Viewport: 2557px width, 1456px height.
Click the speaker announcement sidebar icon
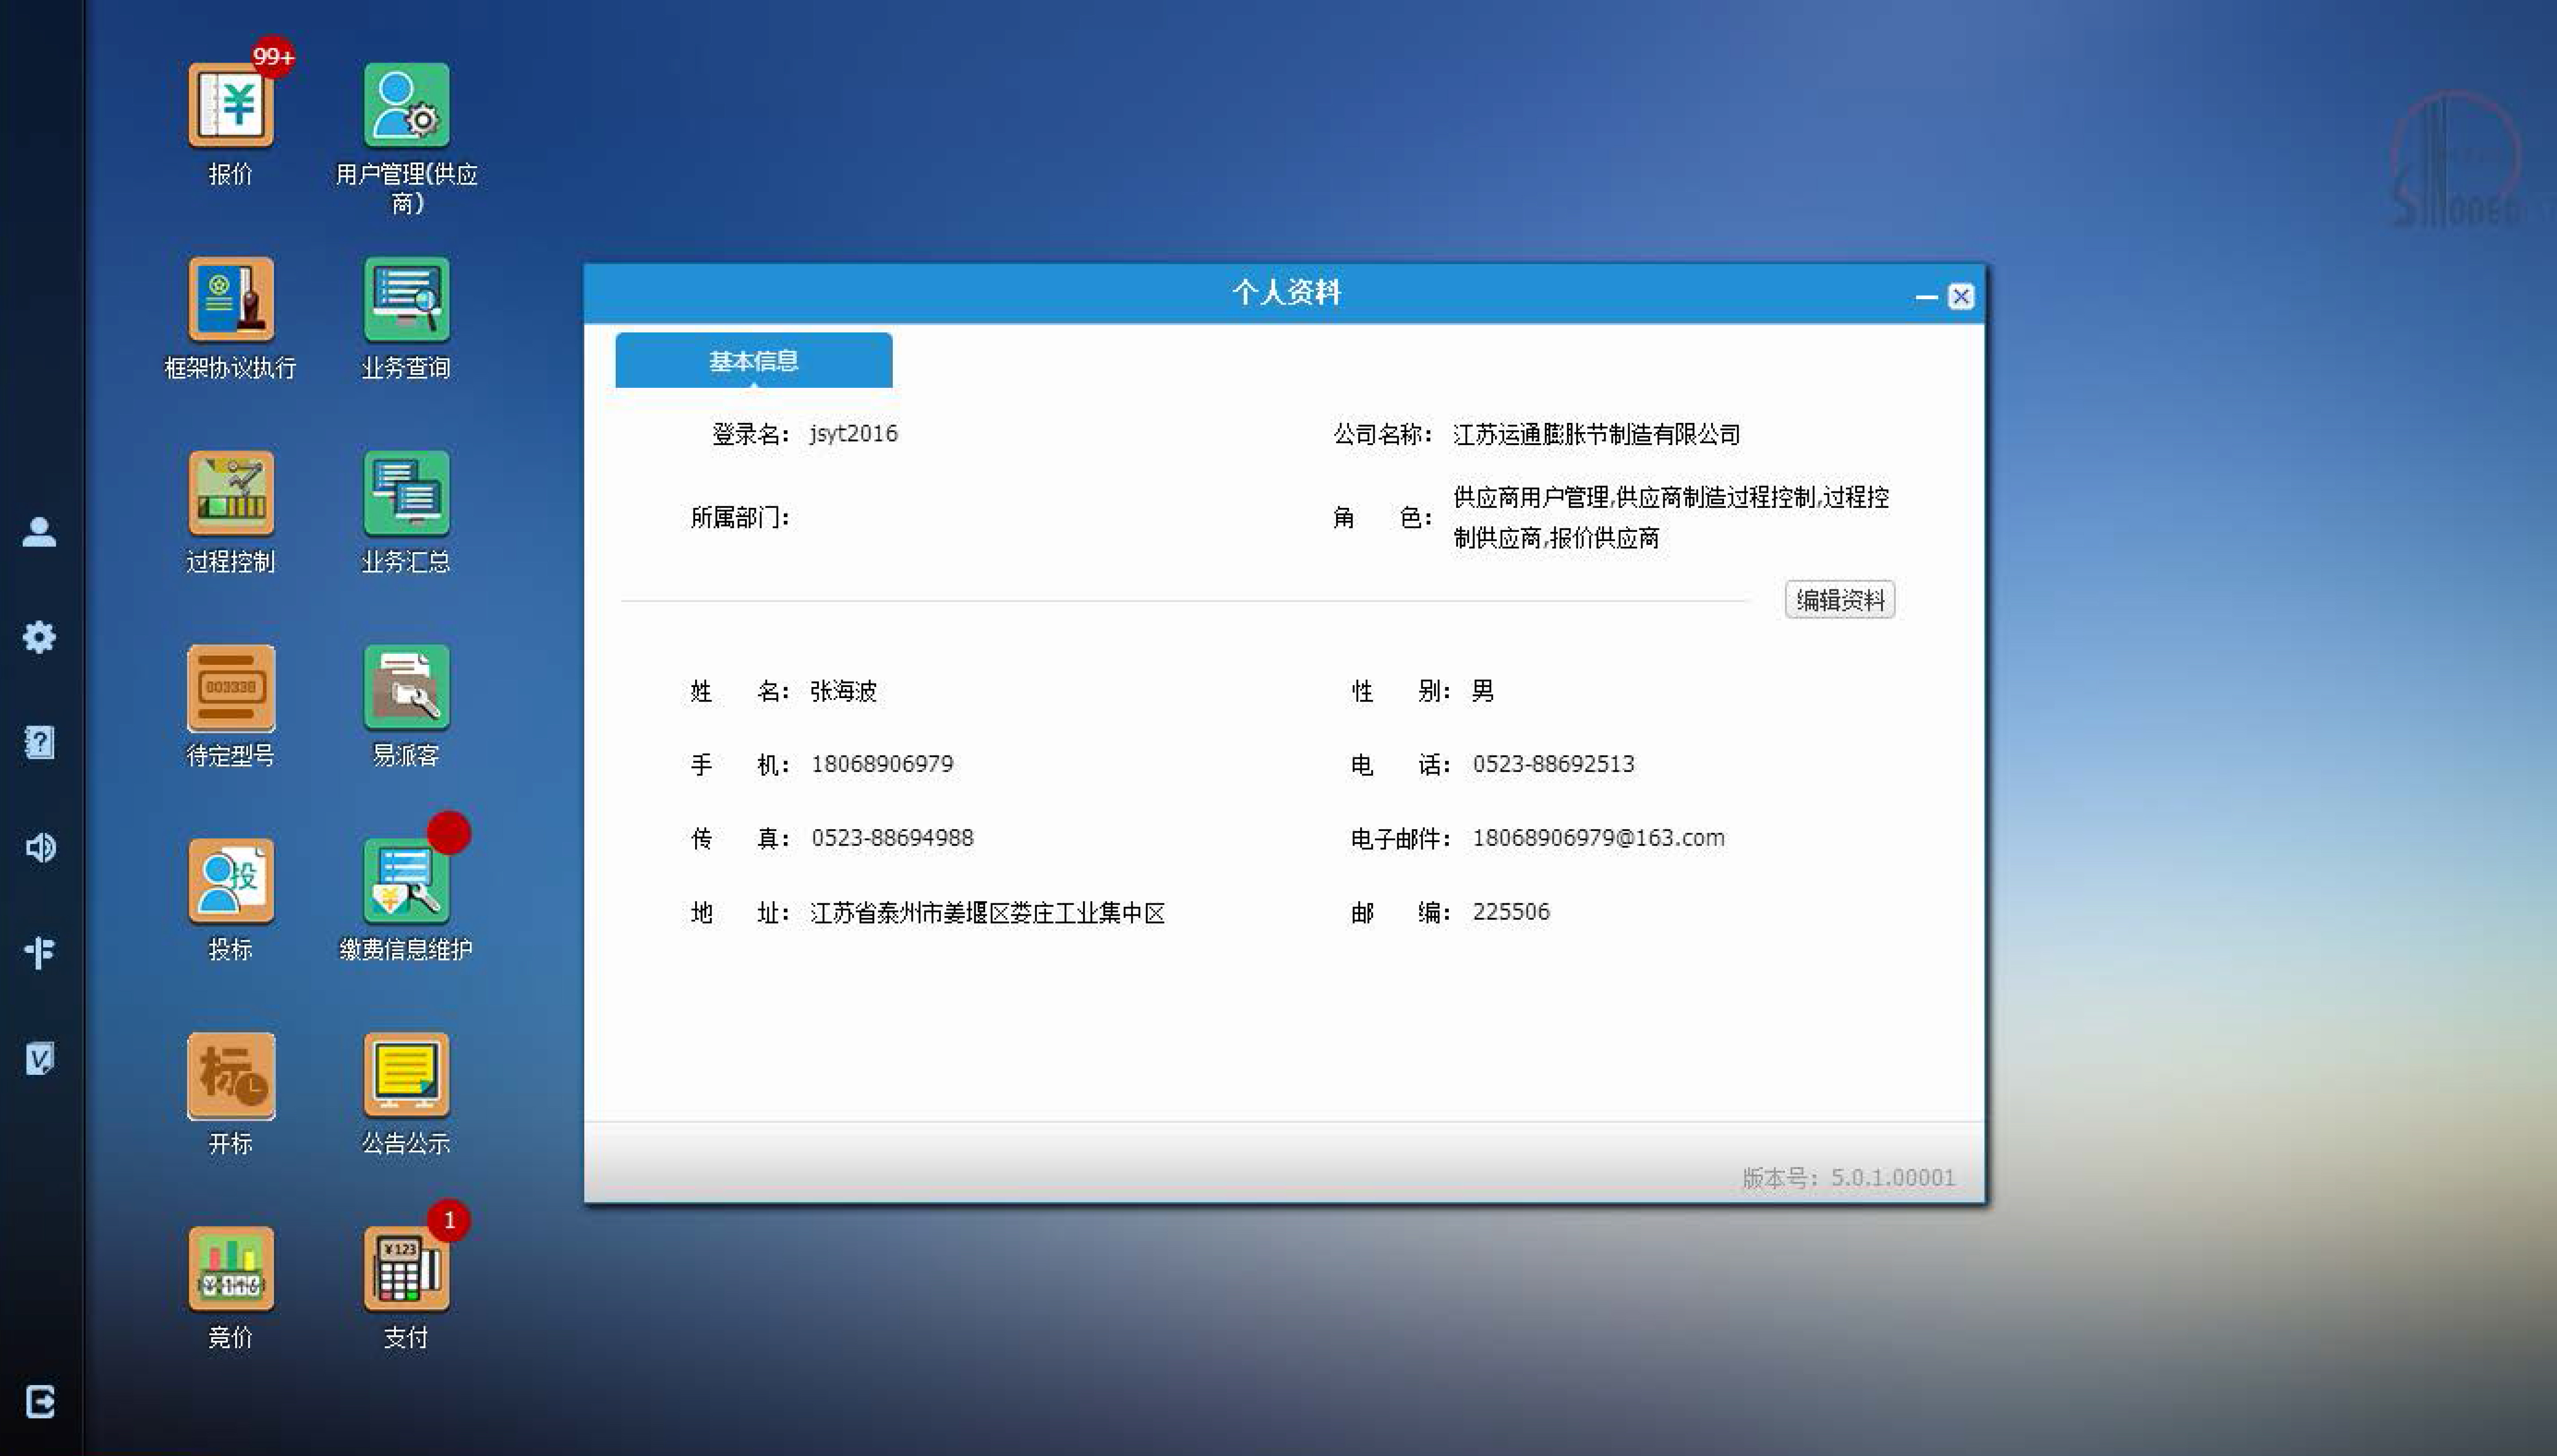[x=39, y=848]
